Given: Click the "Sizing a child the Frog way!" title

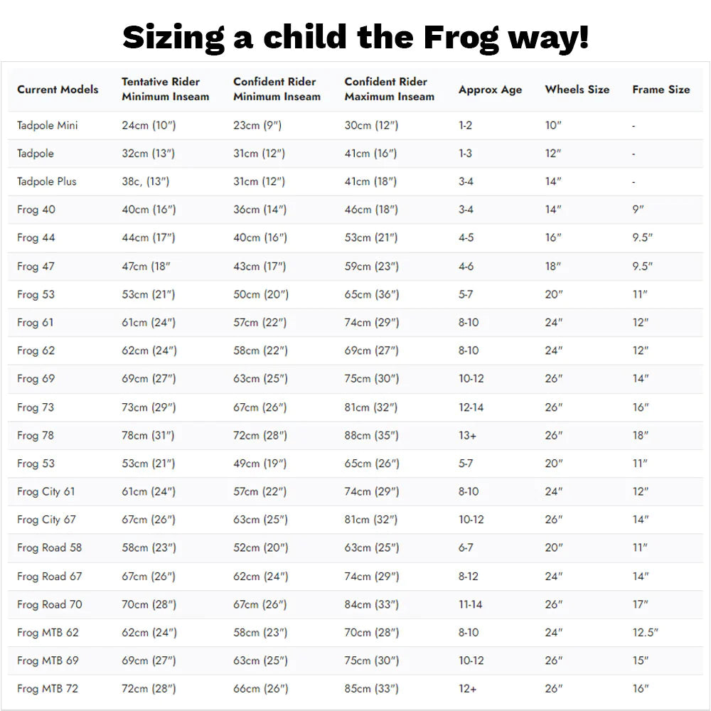Looking at the screenshot, I should 355,37.
